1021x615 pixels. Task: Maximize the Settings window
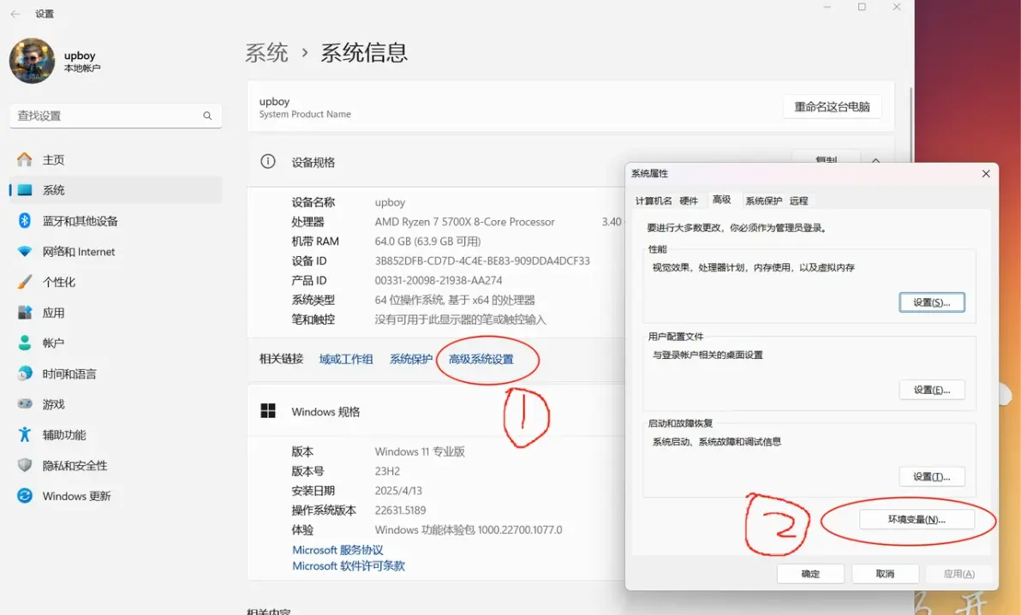click(862, 7)
